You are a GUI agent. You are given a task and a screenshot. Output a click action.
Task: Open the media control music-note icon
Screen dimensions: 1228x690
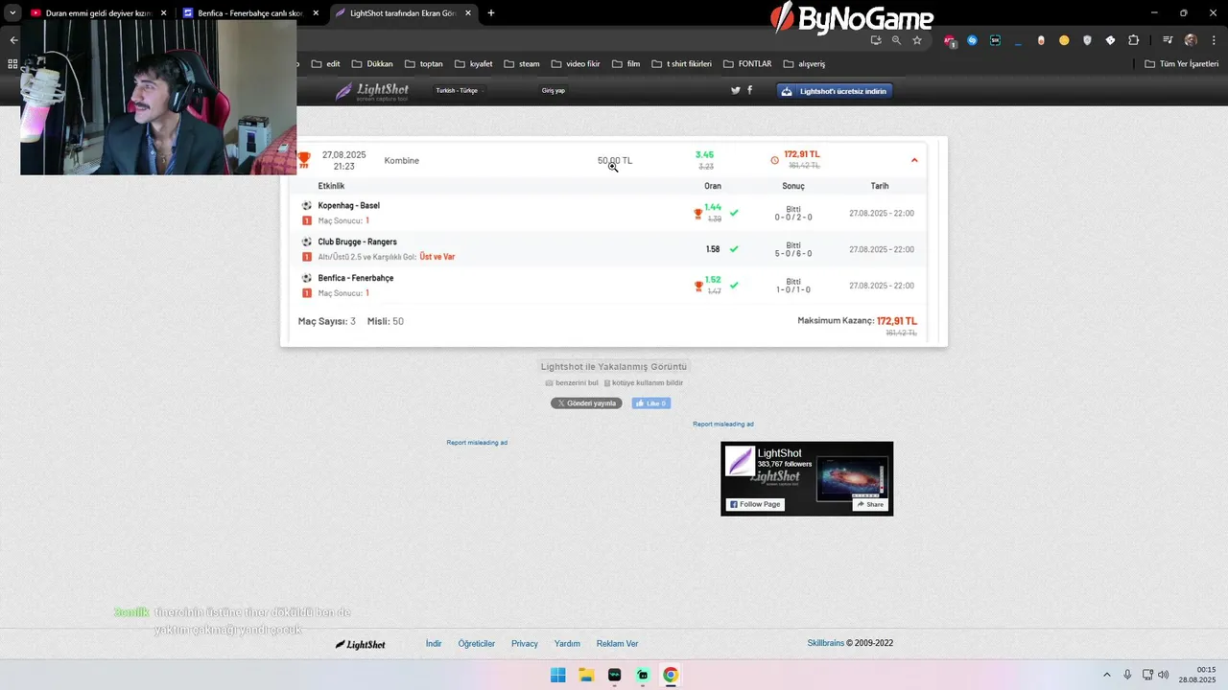tap(1168, 40)
